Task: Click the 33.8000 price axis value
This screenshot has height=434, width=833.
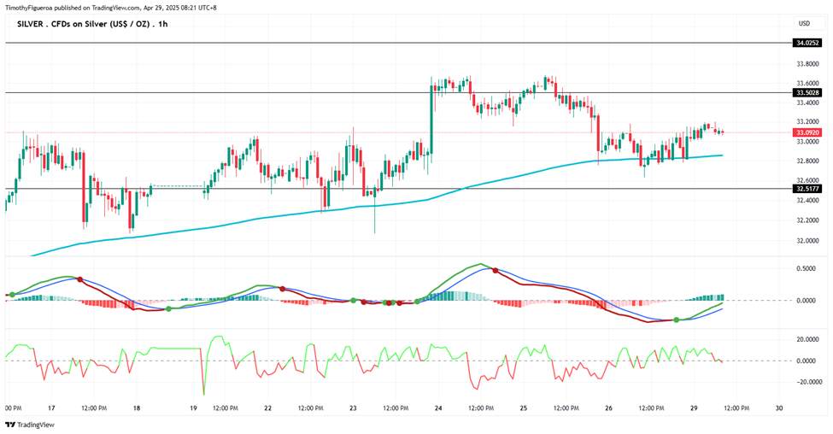Action: [807, 64]
